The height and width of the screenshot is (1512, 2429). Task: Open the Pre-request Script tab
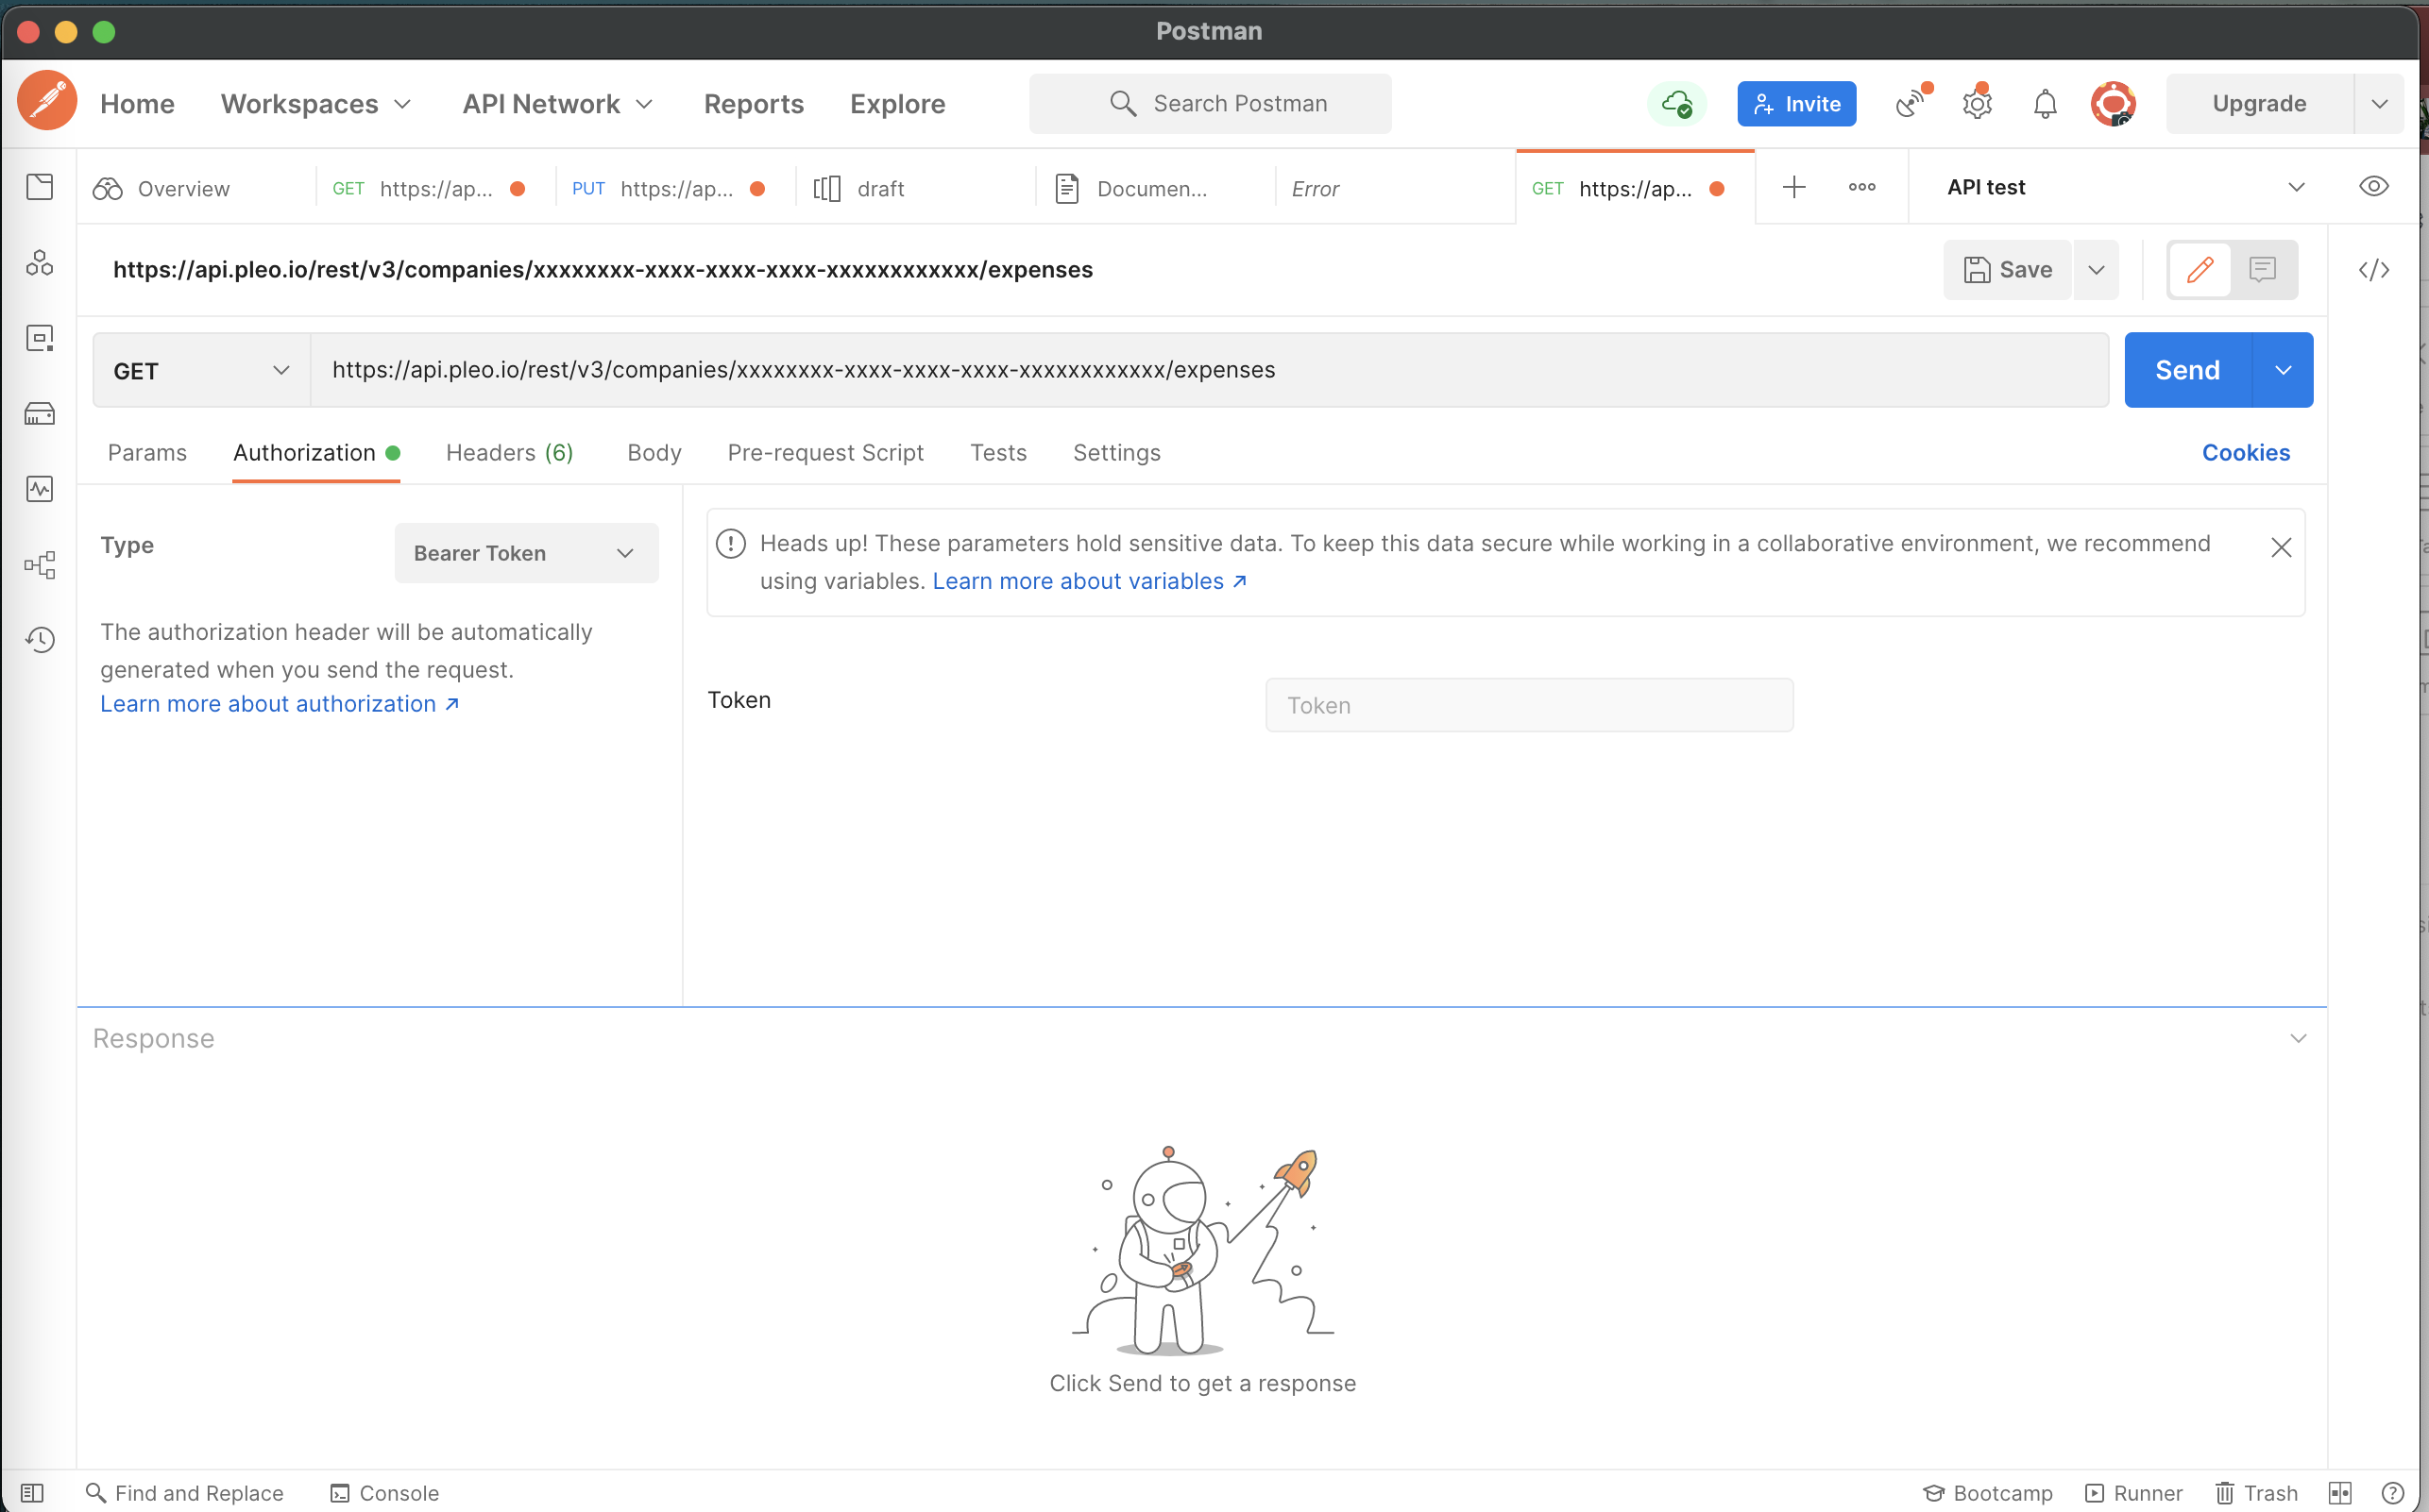pos(825,453)
